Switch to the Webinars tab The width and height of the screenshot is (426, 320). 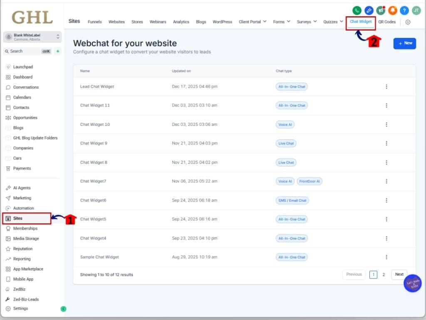[158, 22]
